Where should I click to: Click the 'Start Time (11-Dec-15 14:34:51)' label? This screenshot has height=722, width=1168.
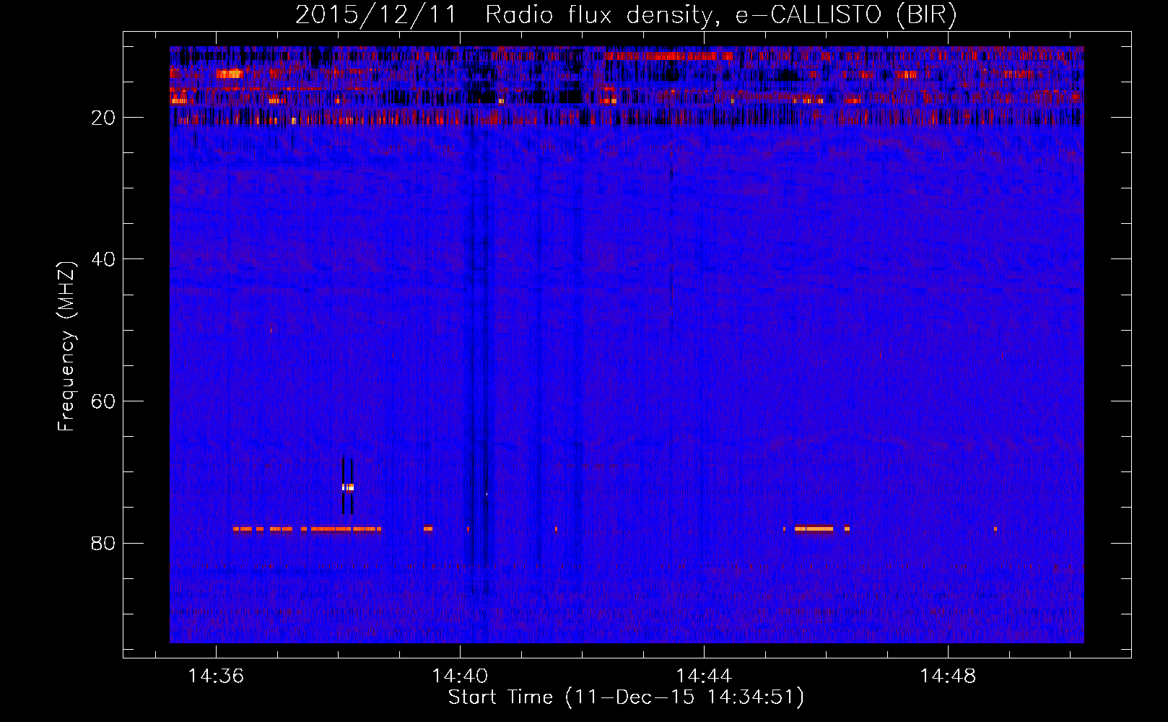tap(626, 697)
